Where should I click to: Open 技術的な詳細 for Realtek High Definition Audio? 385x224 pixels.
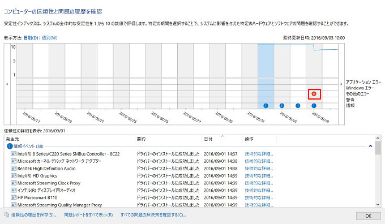click(259, 169)
